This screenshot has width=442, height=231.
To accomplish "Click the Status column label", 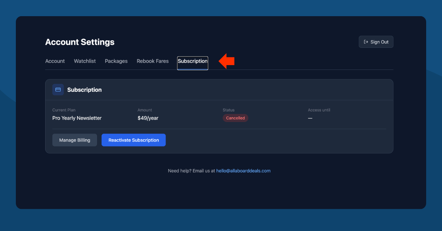I will (228, 110).
